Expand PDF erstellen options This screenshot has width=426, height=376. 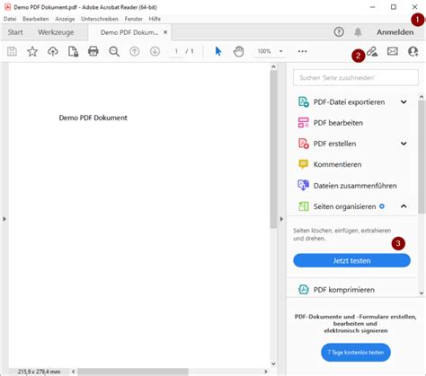[404, 144]
